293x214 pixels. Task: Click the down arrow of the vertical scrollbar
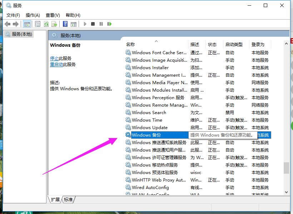tap(287, 192)
